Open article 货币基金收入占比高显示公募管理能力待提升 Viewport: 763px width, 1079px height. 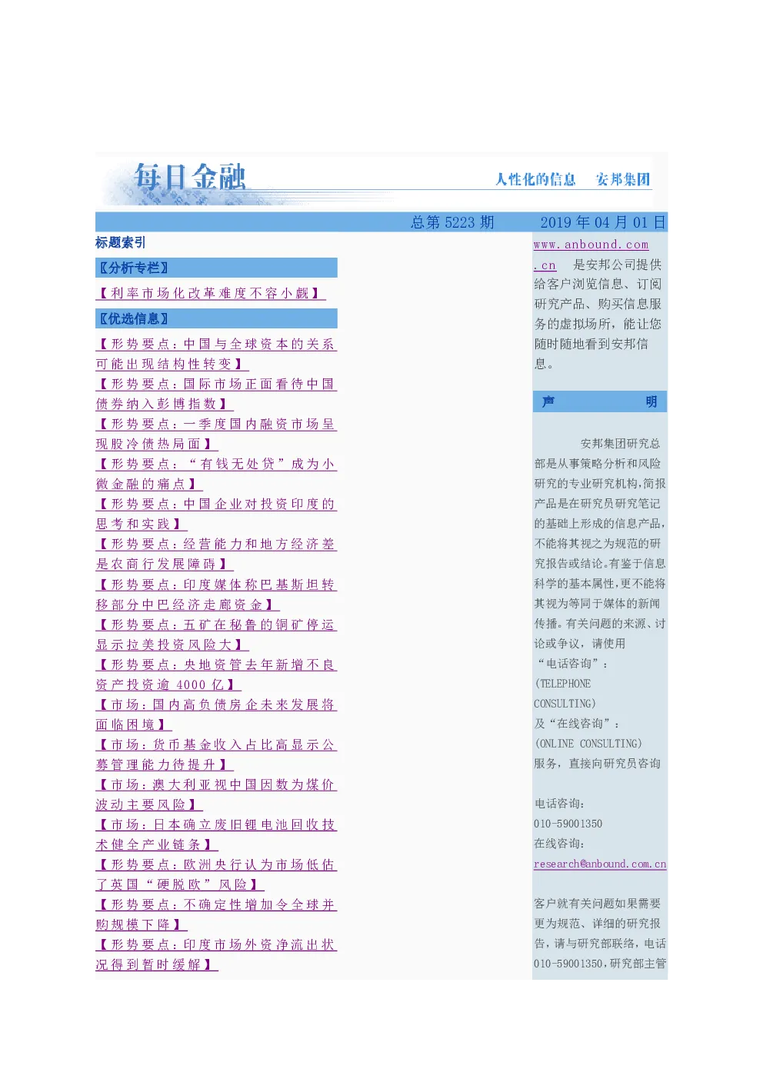pyautogui.click(x=216, y=754)
